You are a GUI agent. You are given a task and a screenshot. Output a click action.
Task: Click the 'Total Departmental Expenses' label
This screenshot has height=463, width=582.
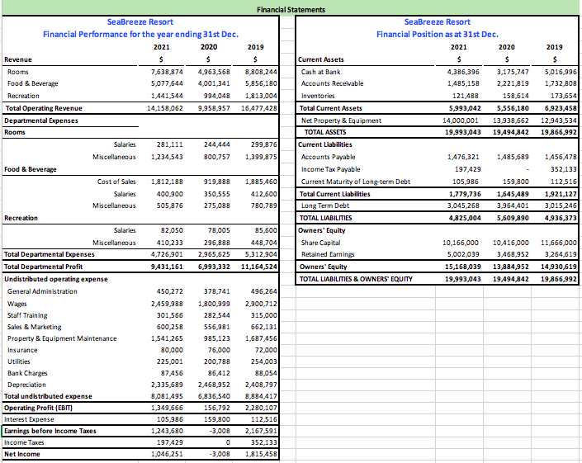click(49, 254)
